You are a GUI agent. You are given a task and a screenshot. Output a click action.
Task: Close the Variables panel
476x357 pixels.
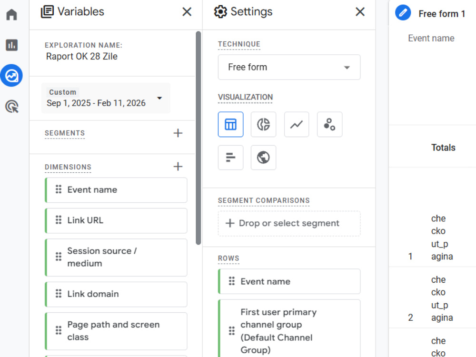(x=187, y=12)
